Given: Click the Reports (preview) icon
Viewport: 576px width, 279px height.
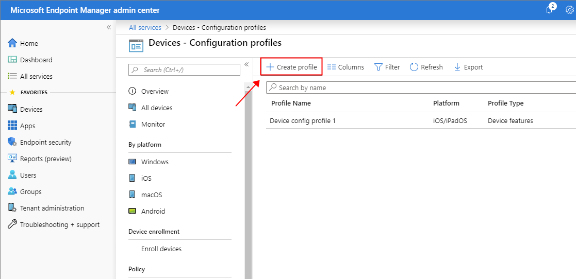Looking at the screenshot, I should coord(12,159).
